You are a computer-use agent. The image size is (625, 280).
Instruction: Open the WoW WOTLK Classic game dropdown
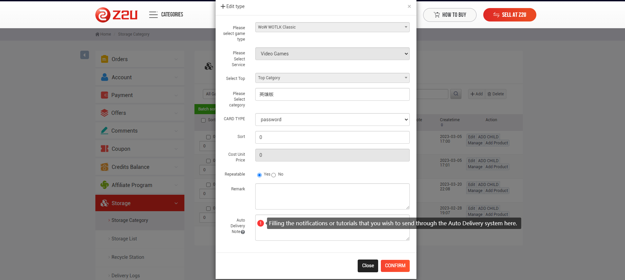point(332,27)
